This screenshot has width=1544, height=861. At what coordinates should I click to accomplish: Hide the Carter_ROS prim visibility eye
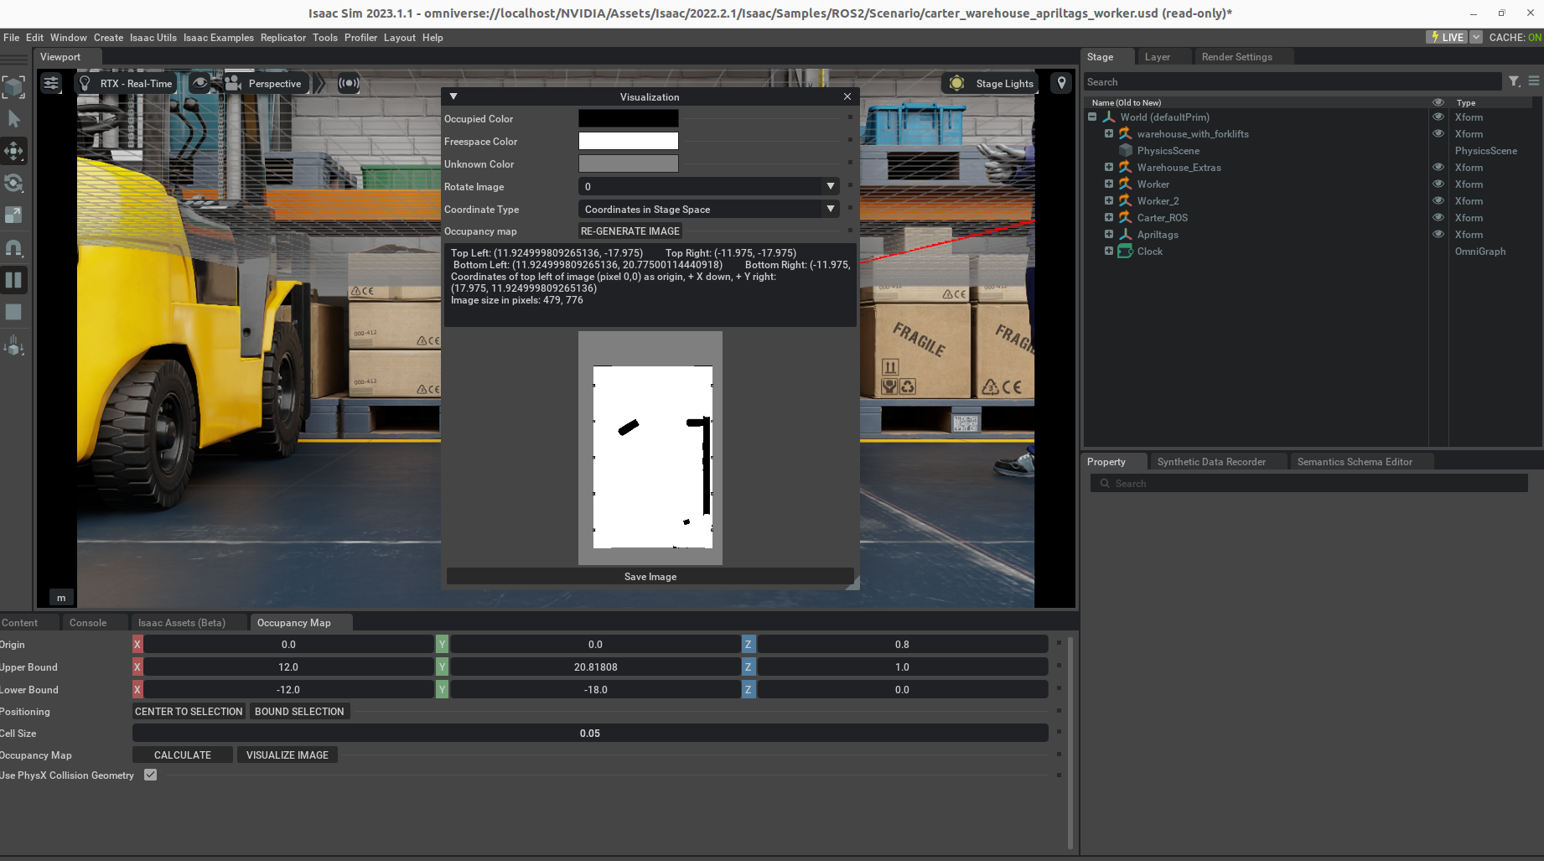[1438, 217]
